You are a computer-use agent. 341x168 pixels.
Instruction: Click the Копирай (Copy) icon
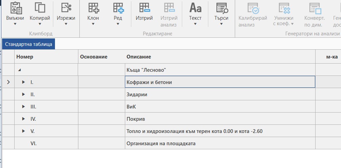[x=40, y=7]
